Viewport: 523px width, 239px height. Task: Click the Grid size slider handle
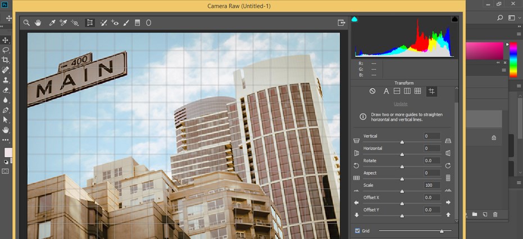[442, 231]
